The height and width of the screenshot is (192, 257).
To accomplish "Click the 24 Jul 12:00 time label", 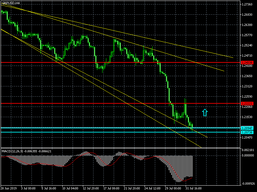I will (152, 188).
